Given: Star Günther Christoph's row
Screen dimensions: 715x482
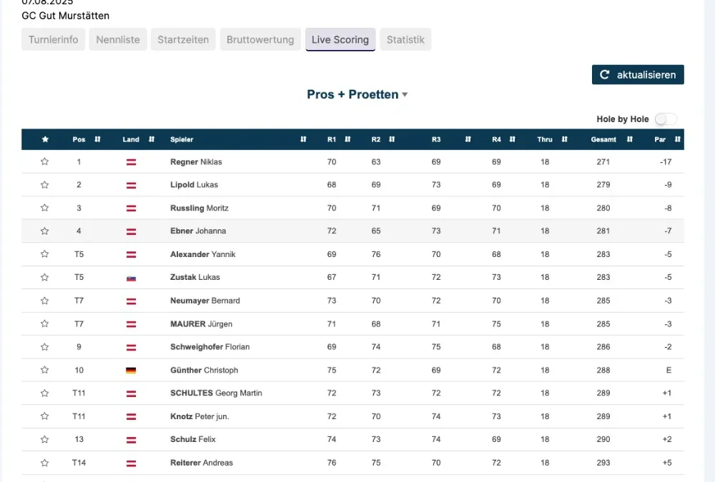Looking at the screenshot, I should point(45,370).
